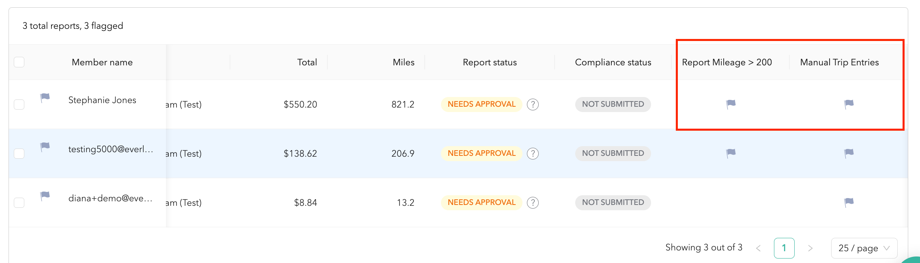Click Manual Trip Entries flag for testing5000
Screen dimensions: 920x263
(x=849, y=153)
